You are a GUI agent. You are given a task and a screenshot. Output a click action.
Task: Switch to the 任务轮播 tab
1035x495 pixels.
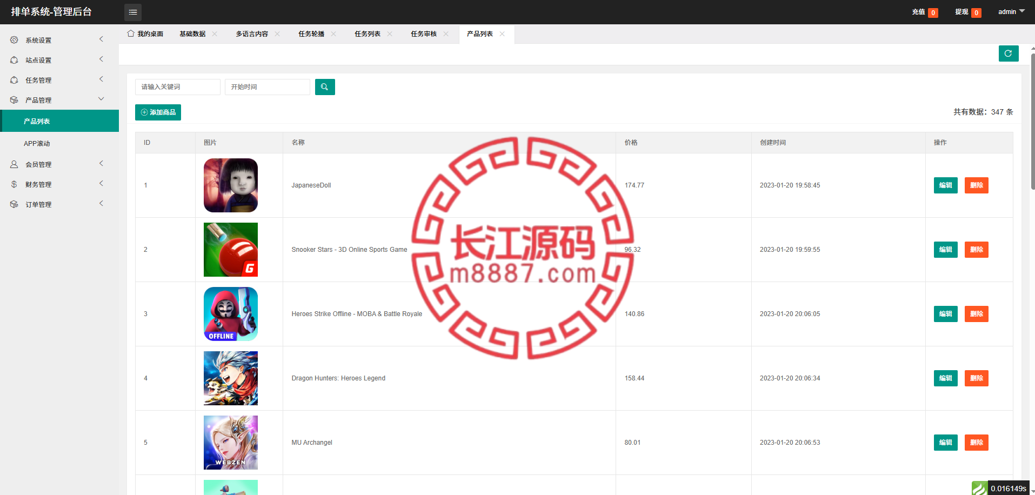(311, 34)
